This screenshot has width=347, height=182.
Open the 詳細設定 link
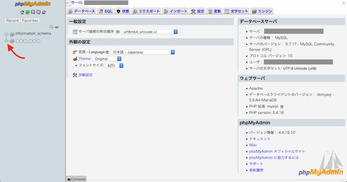click(85, 75)
